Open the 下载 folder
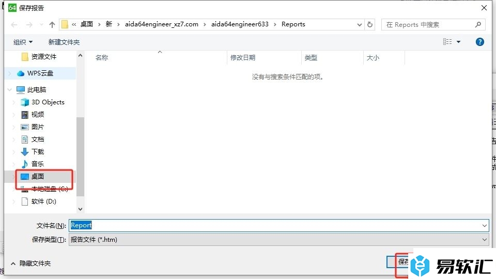Image resolution: width=496 pixels, height=279 pixels. [38, 152]
